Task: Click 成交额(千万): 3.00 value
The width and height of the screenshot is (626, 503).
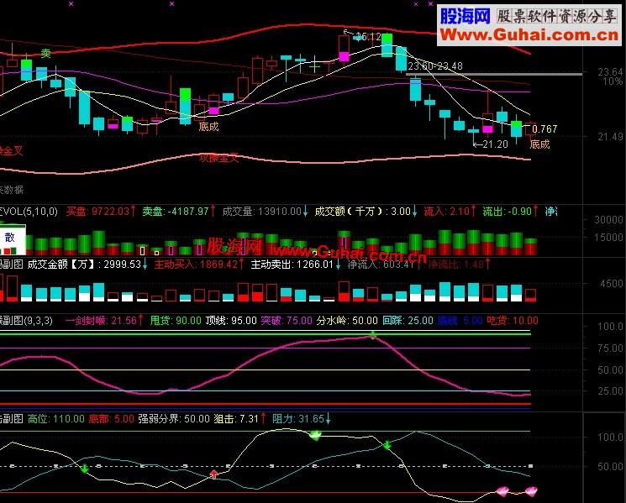Action: point(366,211)
